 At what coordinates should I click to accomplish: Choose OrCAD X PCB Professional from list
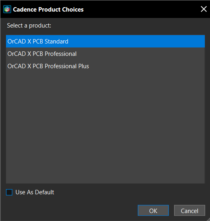click(105, 54)
